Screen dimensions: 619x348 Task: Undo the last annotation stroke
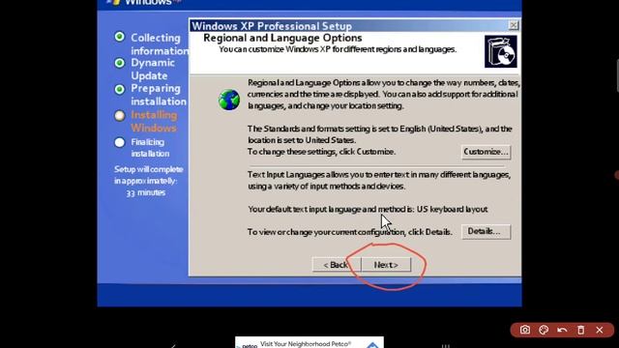pyautogui.click(x=562, y=330)
